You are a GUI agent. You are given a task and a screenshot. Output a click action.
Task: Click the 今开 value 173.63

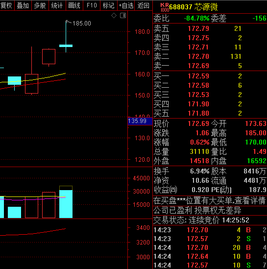coord(256,123)
